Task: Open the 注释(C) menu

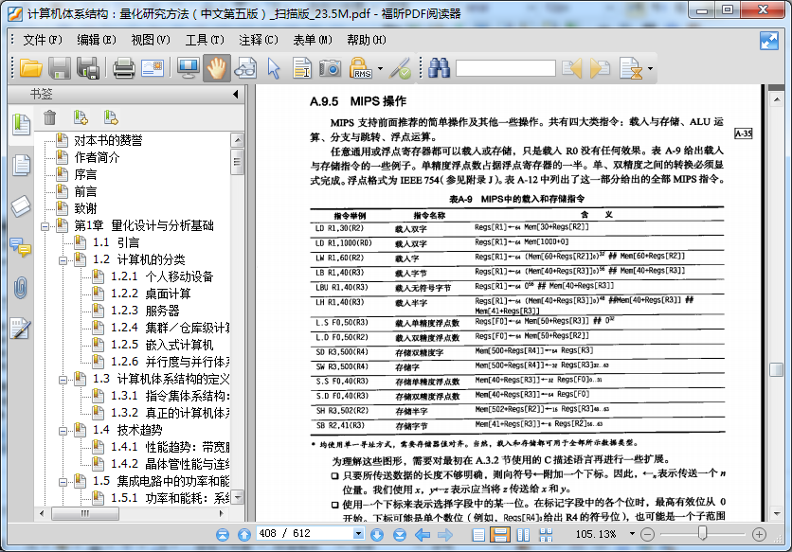Action: pyautogui.click(x=259, y=40)
